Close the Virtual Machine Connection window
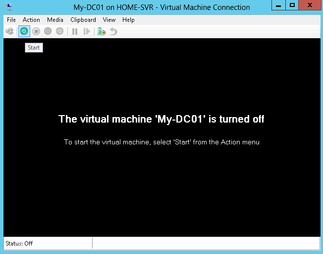Image resolution: width=323 pixels, height=254 pixels. 310,5
